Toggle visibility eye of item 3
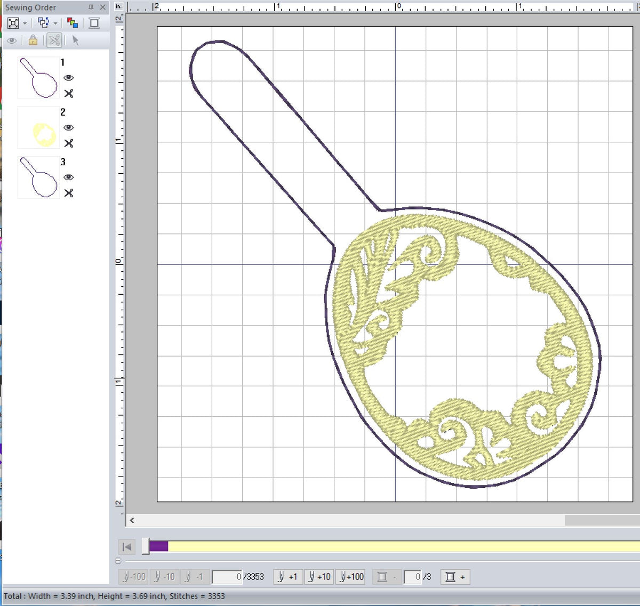640x606 pixels. 68,177
